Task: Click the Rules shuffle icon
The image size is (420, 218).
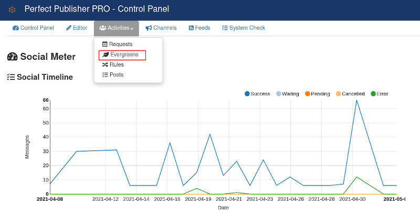Action: click(x=105, y=65)
